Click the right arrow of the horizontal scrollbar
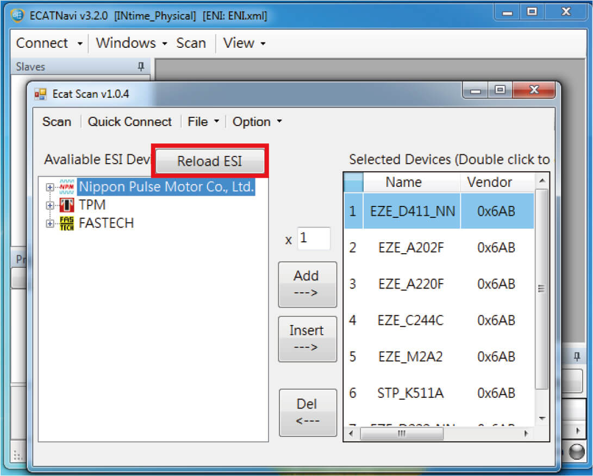The width and height of the screenshot is (593, 476). point(526,434)
